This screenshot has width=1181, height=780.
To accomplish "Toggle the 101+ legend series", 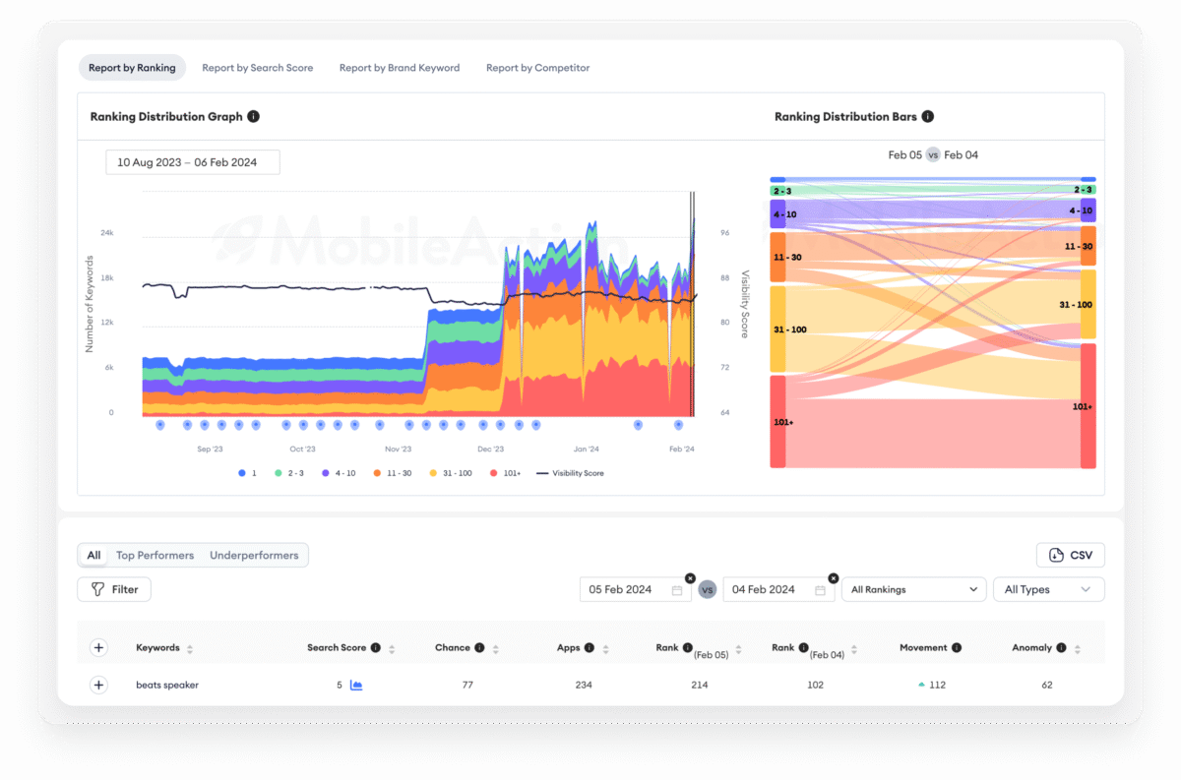I will point(503,473).
